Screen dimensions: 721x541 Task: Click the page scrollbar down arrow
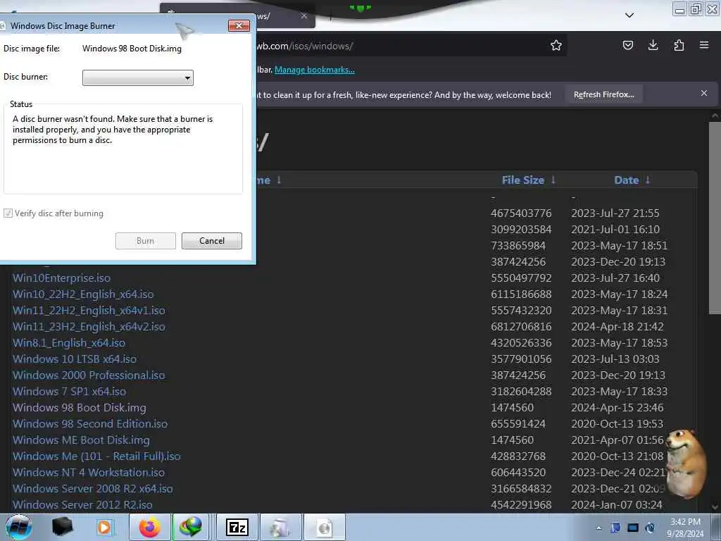[715, 507]
